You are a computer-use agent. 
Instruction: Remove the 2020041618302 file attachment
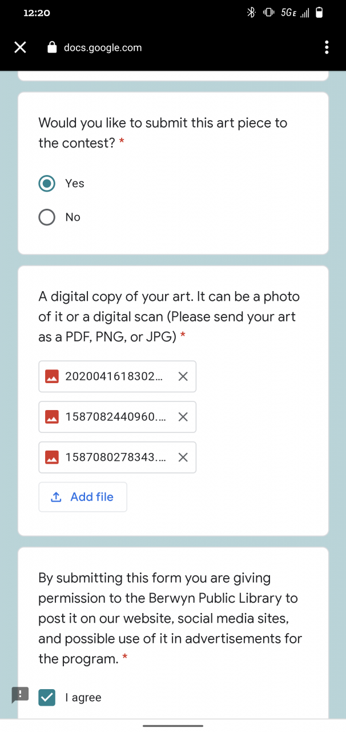click(x=183, y=376)
